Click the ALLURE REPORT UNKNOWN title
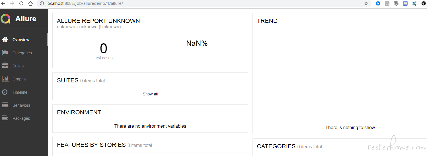The width and height of the screenshot is (427, 156). coord(98,21)
